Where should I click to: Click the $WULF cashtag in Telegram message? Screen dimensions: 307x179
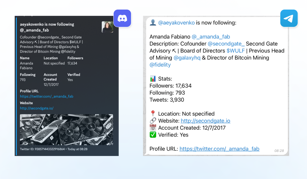236,51
